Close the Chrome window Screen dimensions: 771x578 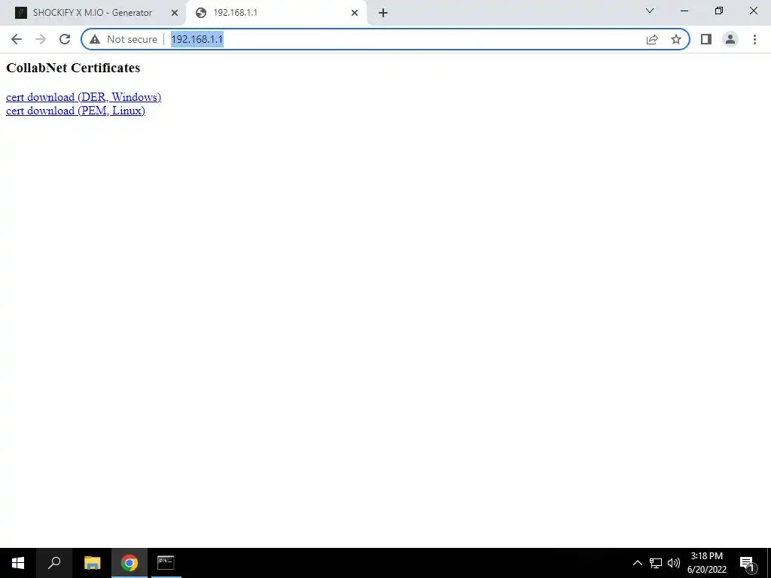tap(753, 11)
